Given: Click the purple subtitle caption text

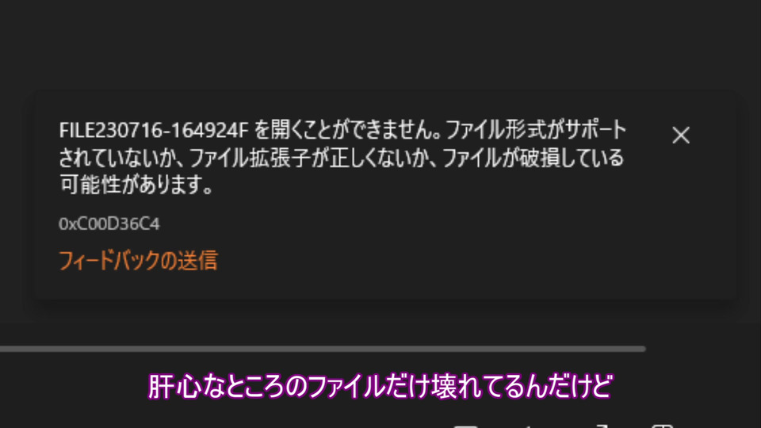Looking at the screenshot, I should [380, 386].
